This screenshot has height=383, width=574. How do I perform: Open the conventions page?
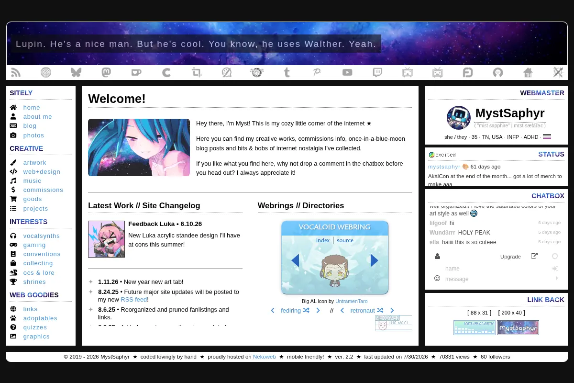click(42, 254)
